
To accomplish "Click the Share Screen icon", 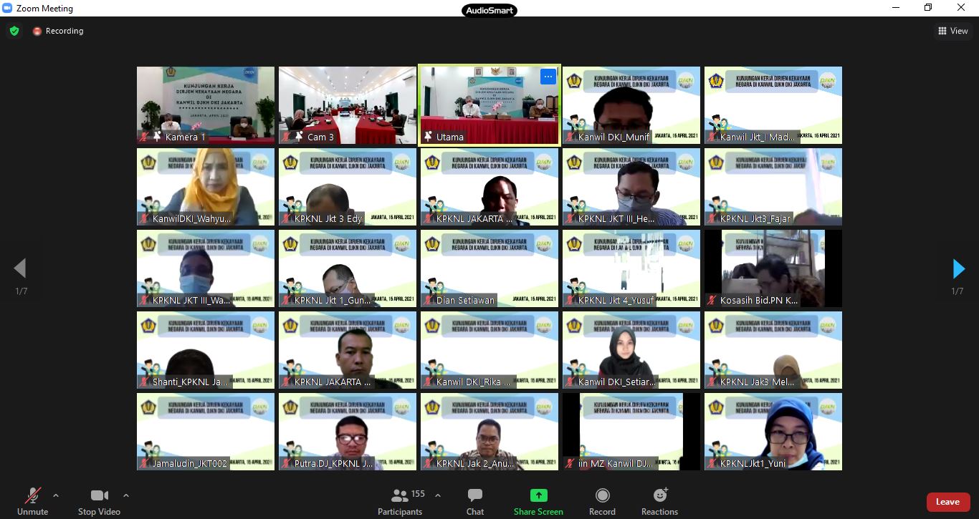I will [x=538, y=495].
